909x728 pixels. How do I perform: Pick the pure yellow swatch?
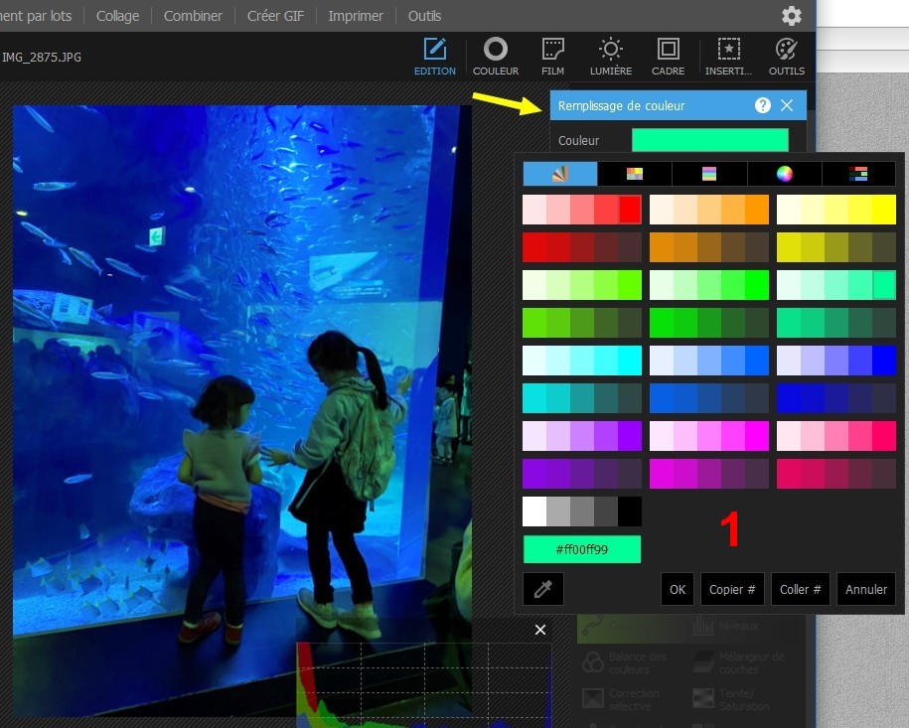[x=884, y=210]
